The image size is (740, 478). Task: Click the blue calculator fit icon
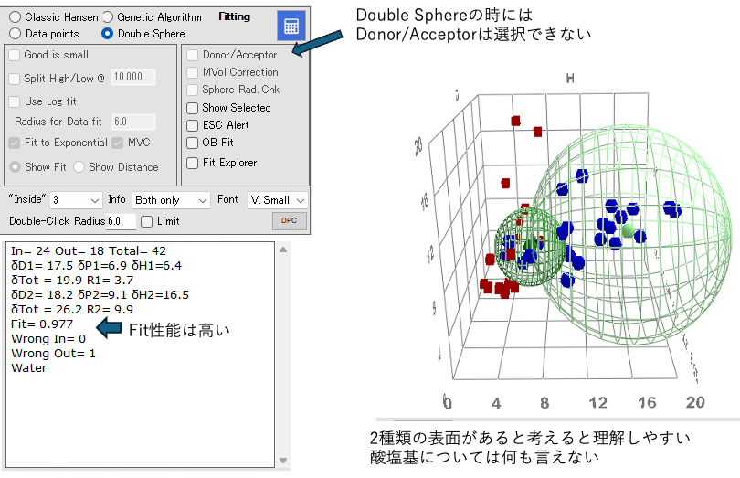[291, 26]
